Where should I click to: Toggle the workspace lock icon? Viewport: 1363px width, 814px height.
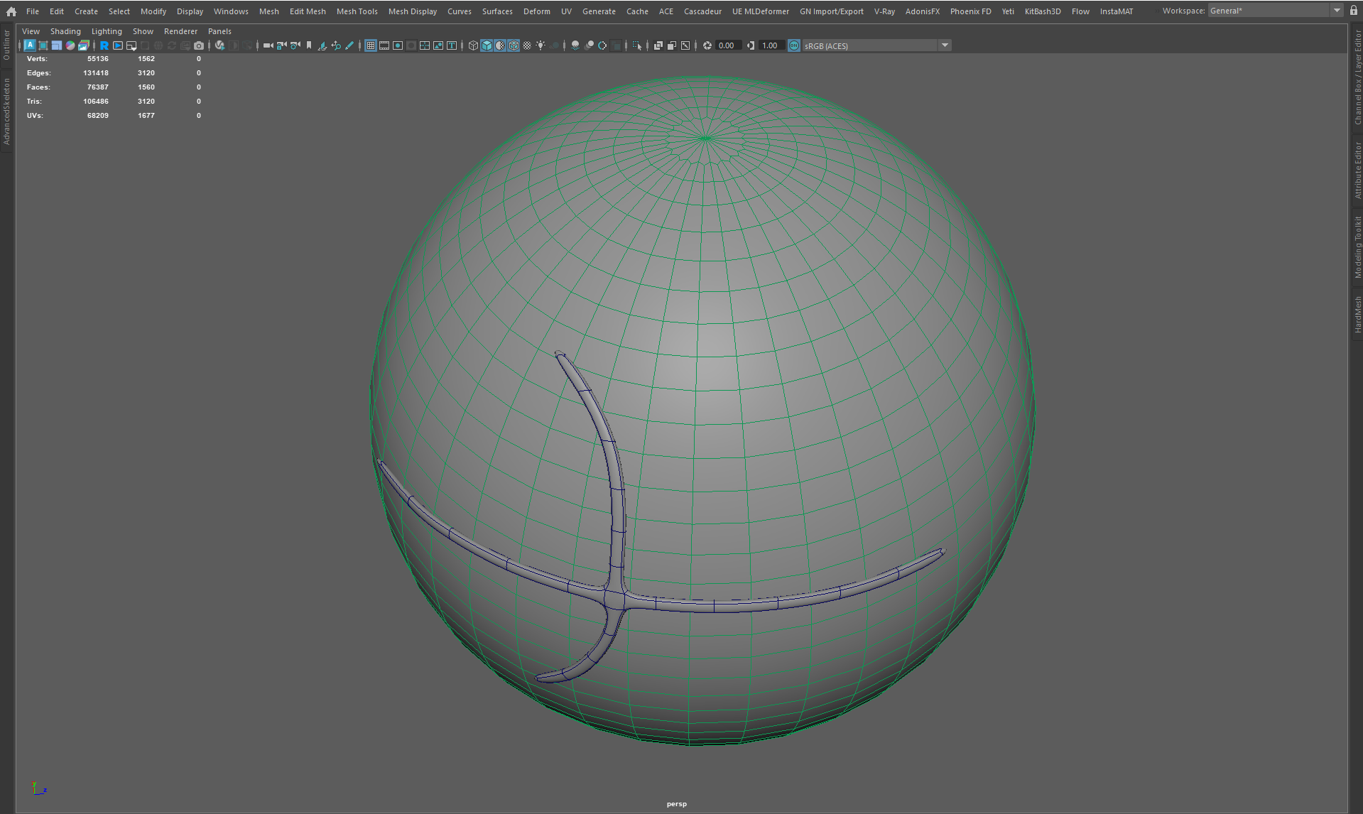(1354, 11)
